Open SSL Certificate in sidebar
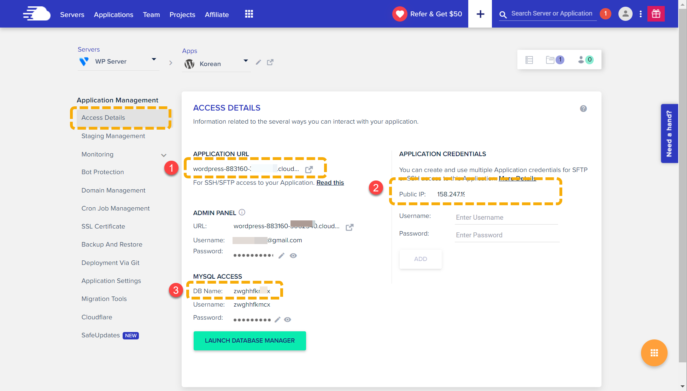The width and height of the screenshot is (687, 391). (x=103, y=226)
